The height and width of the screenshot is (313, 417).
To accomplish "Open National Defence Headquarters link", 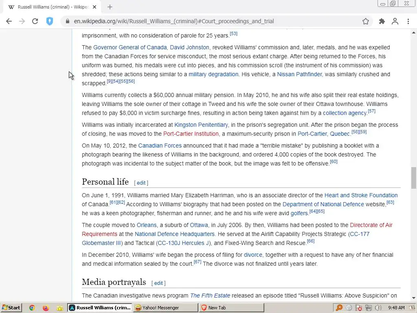I will click(174, 234).
